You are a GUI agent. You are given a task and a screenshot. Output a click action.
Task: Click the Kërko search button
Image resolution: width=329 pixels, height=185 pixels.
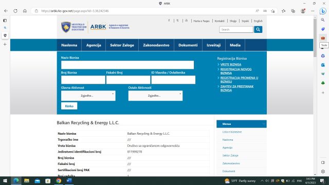click(x=69, y=106)
